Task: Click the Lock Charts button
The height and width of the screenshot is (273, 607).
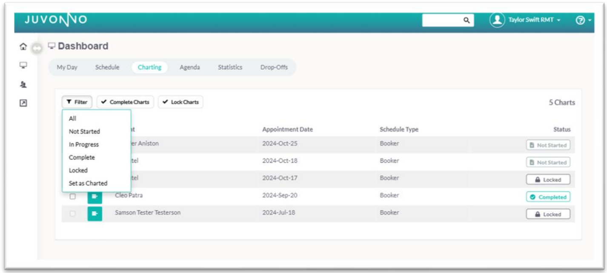Action: pos(180,102)
